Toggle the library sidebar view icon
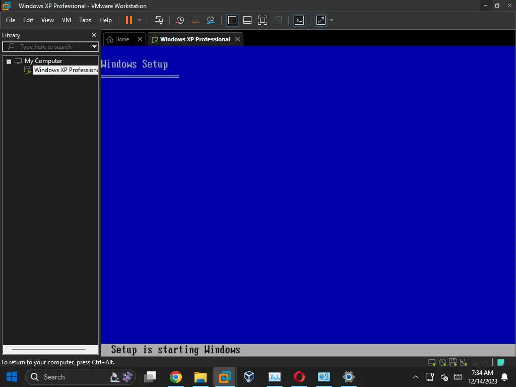This screenshot has height=387, width=516. point(232,20)
